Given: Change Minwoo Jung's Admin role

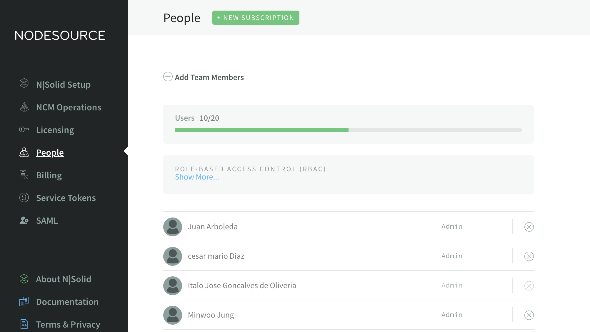Looking at the screenshot, I should point(452,315).
